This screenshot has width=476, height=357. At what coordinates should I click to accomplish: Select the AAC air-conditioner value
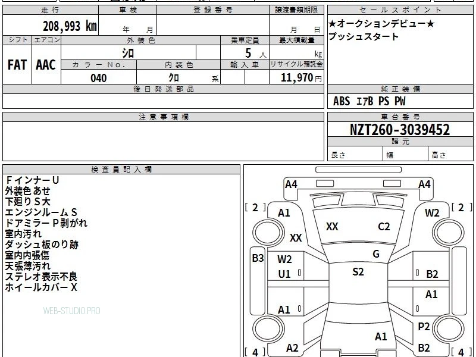pos(46,65)
